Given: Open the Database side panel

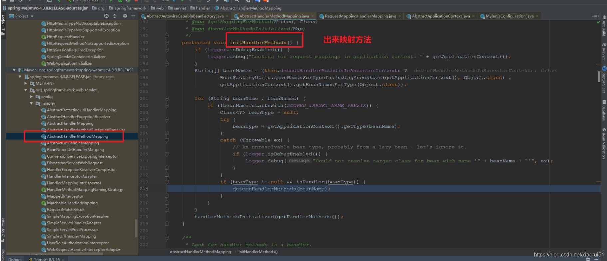Looking at the screenshot, I should [604, 110].
